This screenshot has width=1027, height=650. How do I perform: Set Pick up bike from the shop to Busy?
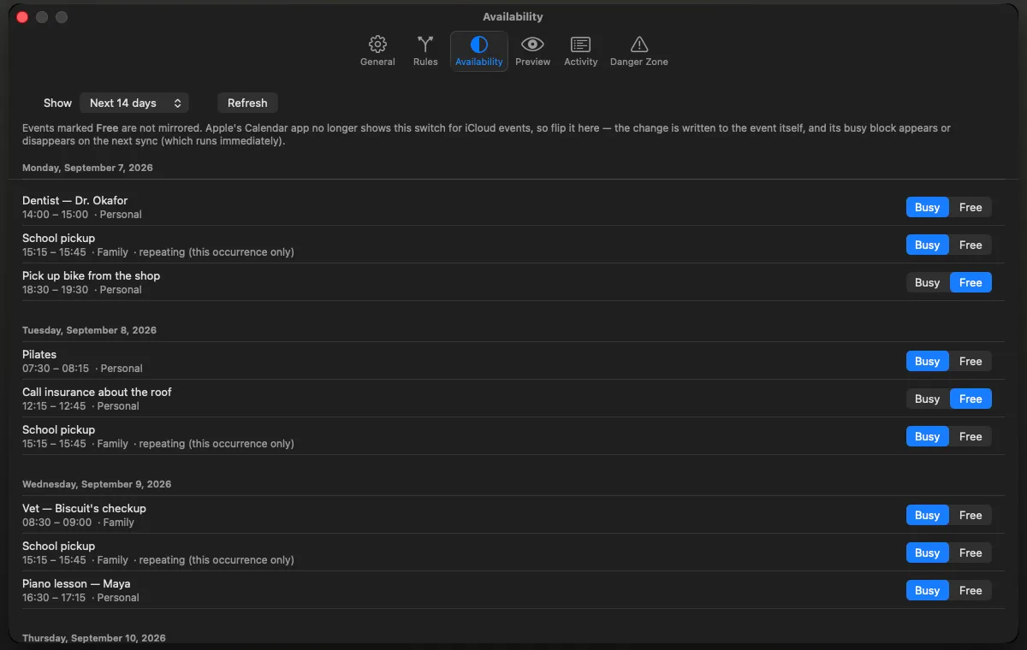click(x=928, y=282)
